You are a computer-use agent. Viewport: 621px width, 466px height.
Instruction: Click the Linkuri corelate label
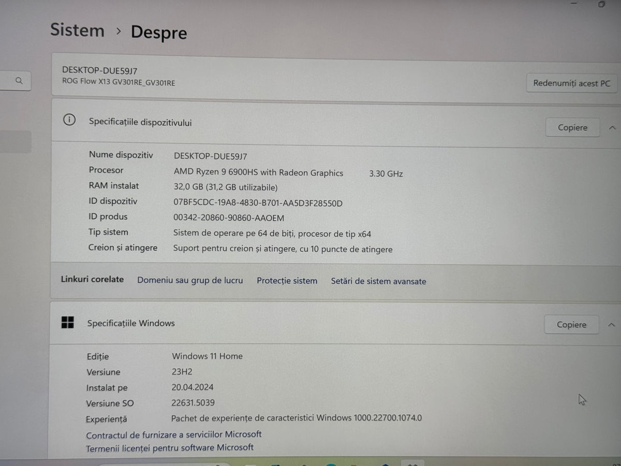pos(93,279)
